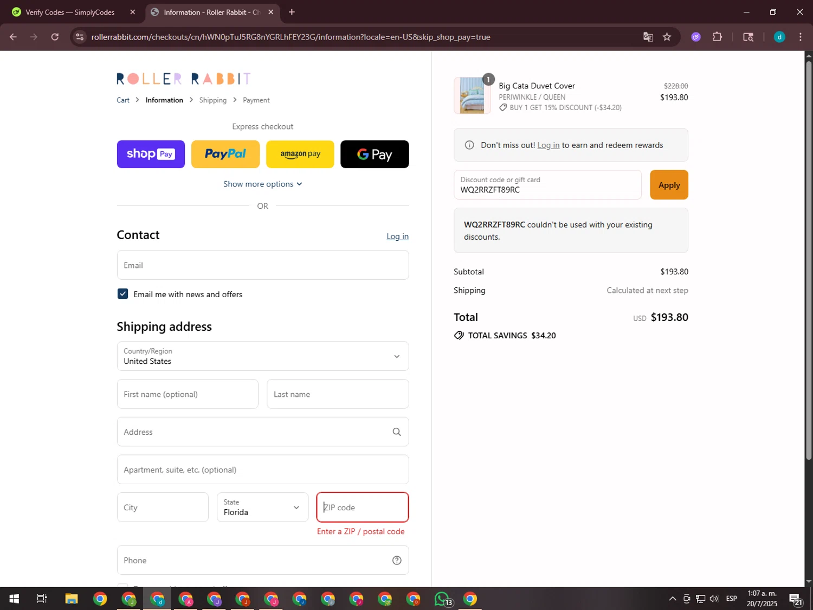Click the Phone input field
This screenshot has height=610, width=813.
263,561
